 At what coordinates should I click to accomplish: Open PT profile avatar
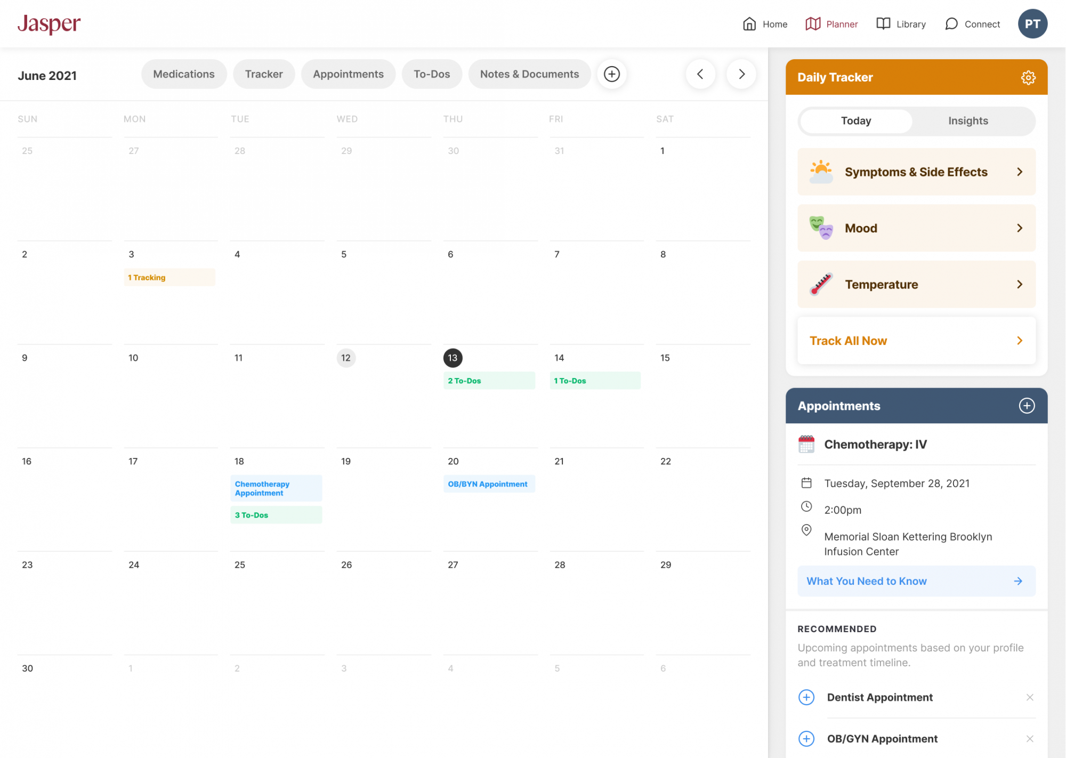1032,24
